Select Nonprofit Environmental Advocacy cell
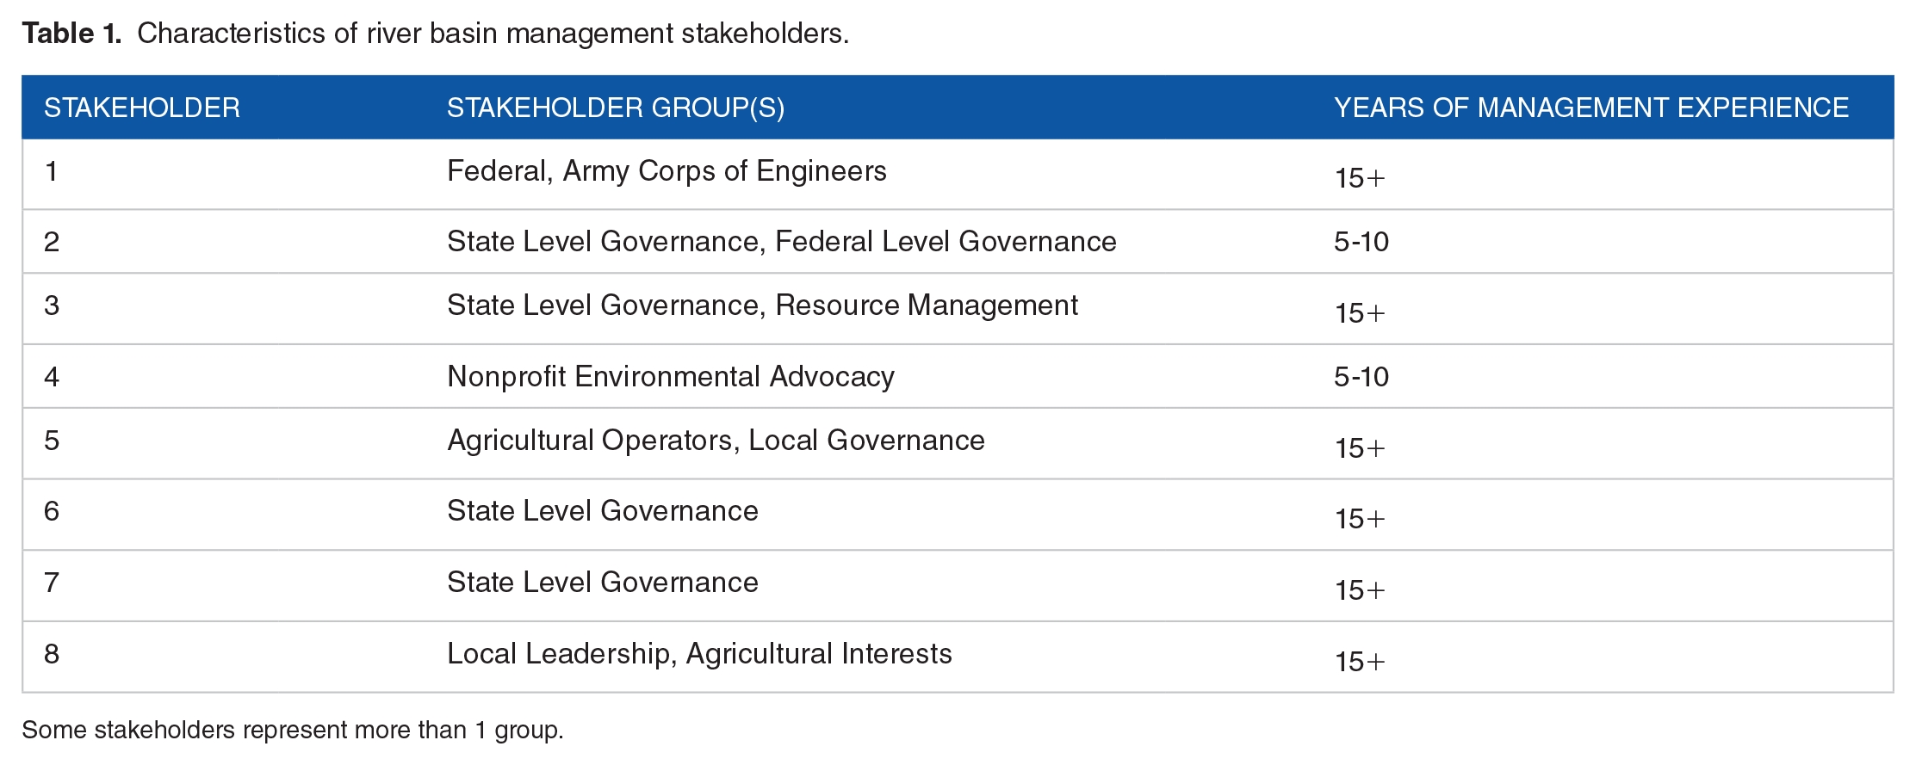The image size is (1916, 765). 671,377
